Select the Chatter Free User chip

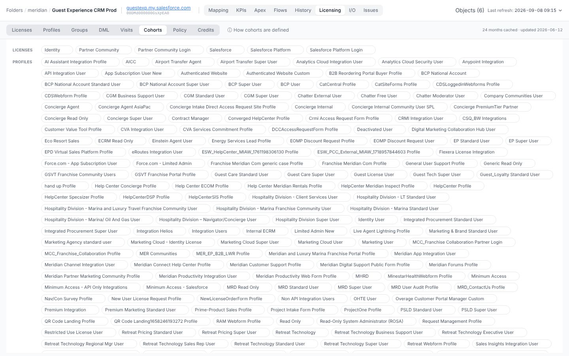pos(384,96)
